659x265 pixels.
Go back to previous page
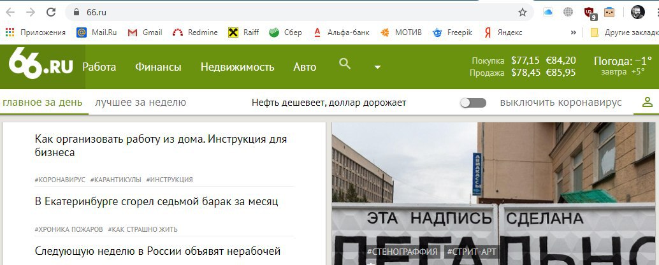[x=10, y=12]
